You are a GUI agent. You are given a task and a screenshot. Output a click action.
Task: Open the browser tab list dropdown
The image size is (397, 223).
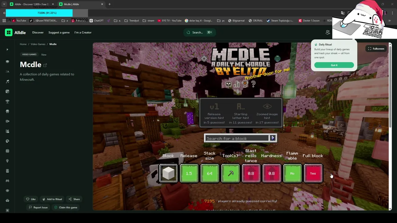[4, 4]
